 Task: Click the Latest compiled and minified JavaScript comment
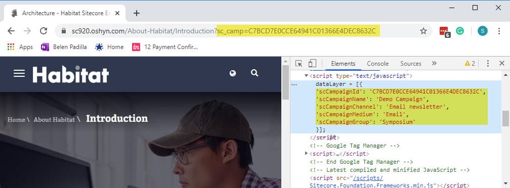pos(390,170)
